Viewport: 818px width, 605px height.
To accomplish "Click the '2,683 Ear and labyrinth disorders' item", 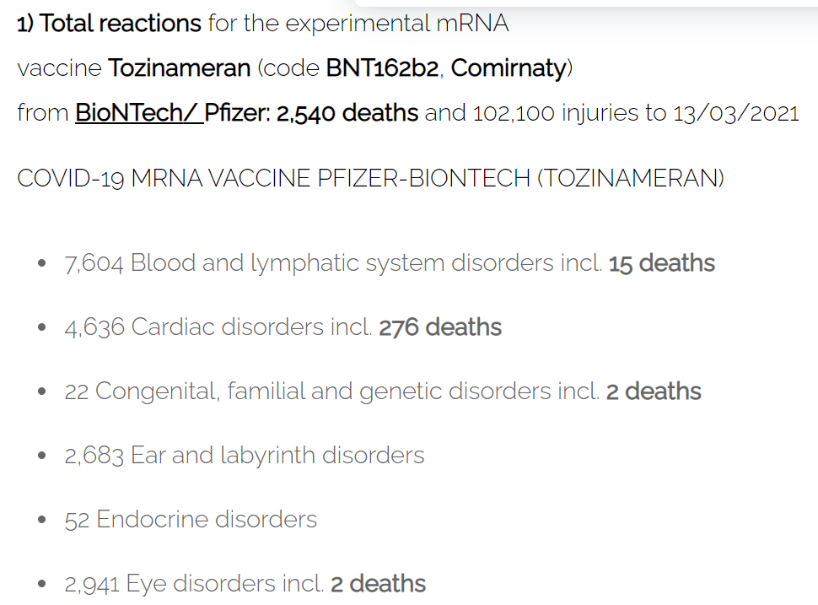I will point(245,455).
